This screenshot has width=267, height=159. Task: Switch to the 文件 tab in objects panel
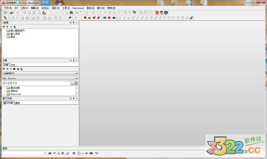pos(13,65)
